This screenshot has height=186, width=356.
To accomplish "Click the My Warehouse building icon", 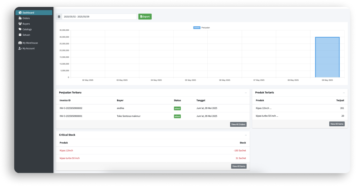I will click(x=20, y=43).
